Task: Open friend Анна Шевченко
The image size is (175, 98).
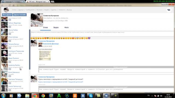Action: tap(14, 72)
